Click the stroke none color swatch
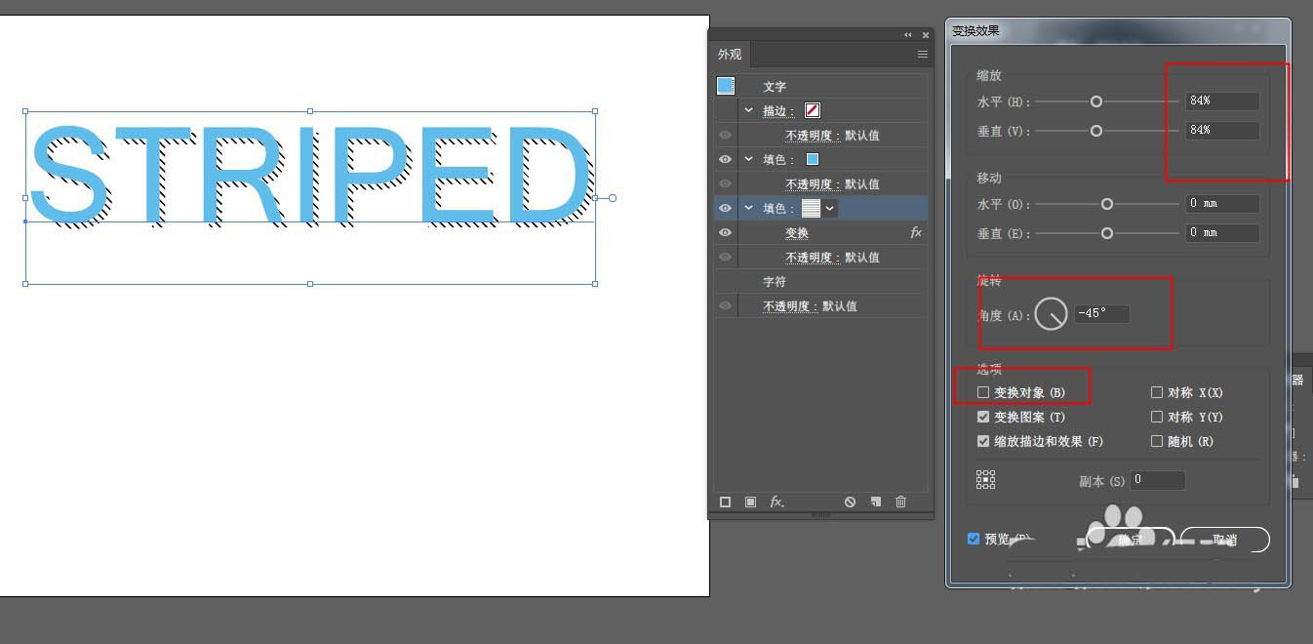The width and height of the screenshot is (1313, 644). point(813,110)
